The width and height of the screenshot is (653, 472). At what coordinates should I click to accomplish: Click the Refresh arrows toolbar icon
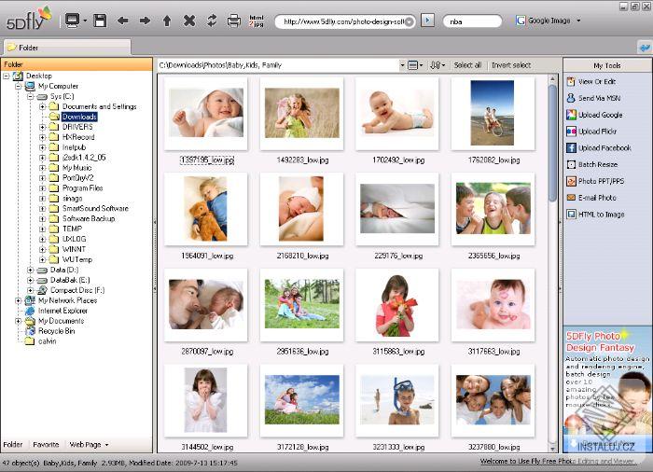(212, 21)
